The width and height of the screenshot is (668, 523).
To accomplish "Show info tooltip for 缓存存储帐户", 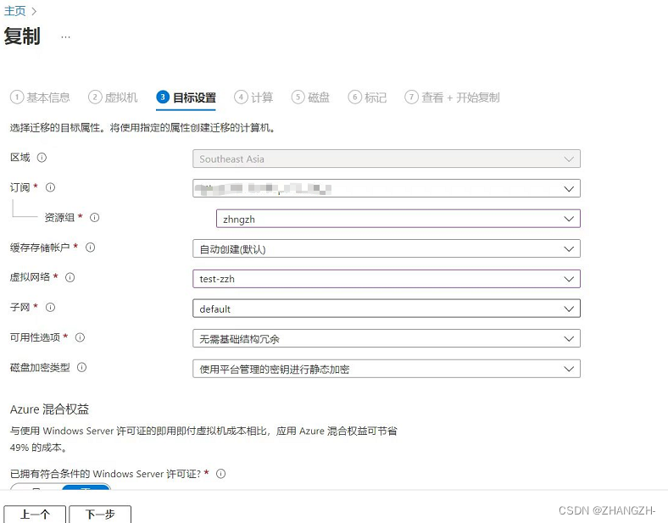I will pos(91,248).
